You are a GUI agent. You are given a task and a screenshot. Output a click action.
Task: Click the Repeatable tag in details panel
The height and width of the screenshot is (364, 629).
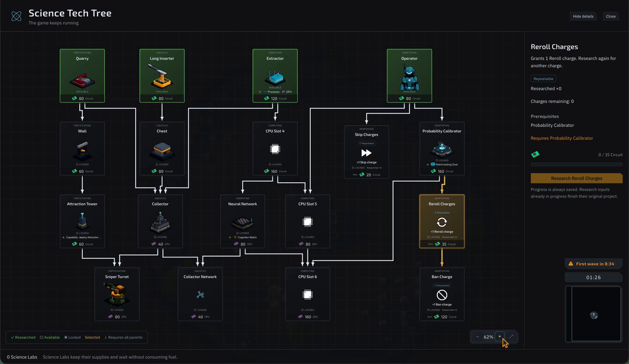(543, 79)
